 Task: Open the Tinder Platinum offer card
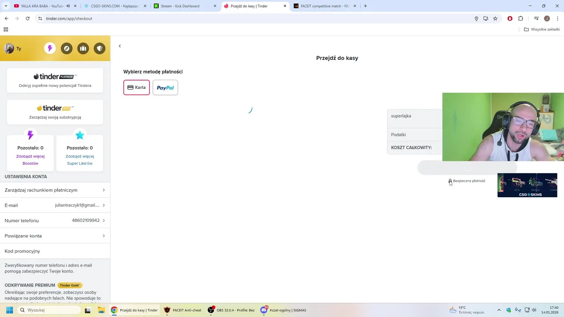55,80
